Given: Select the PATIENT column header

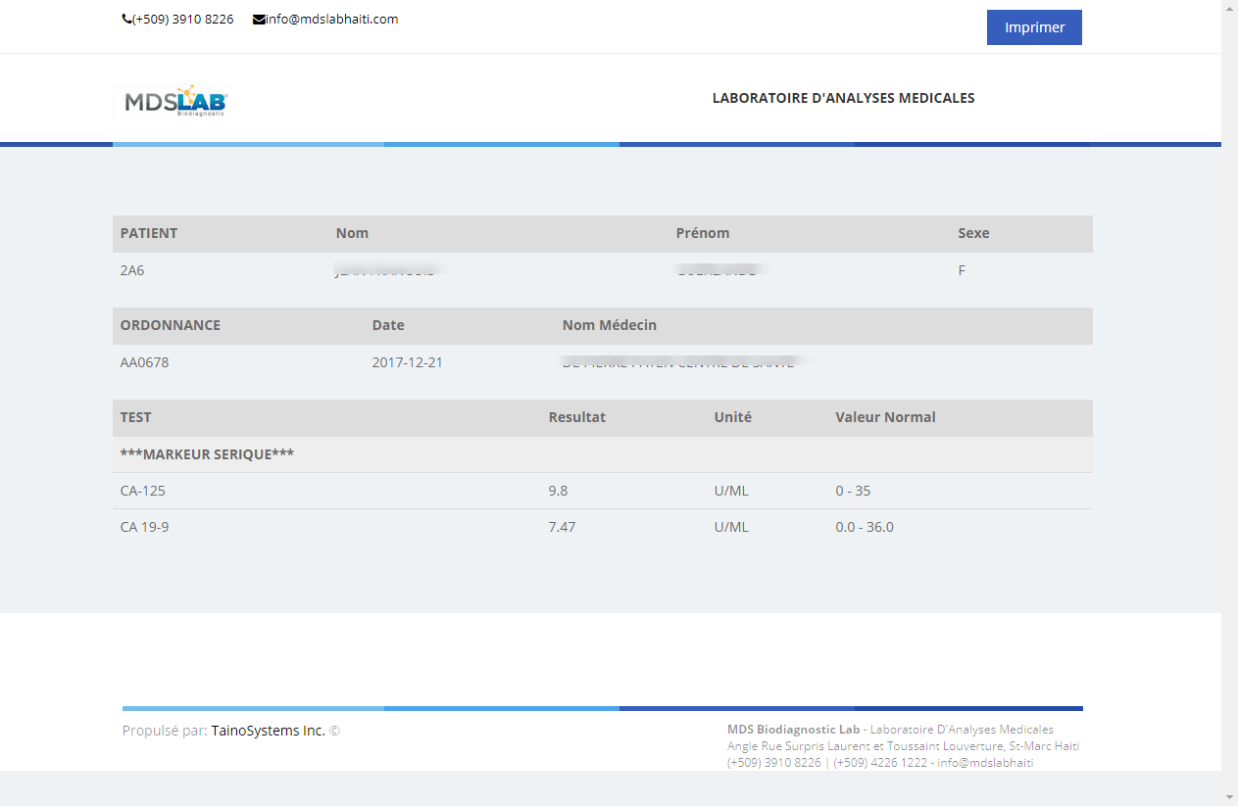Looking at the screenshot, I should (149, 233).
